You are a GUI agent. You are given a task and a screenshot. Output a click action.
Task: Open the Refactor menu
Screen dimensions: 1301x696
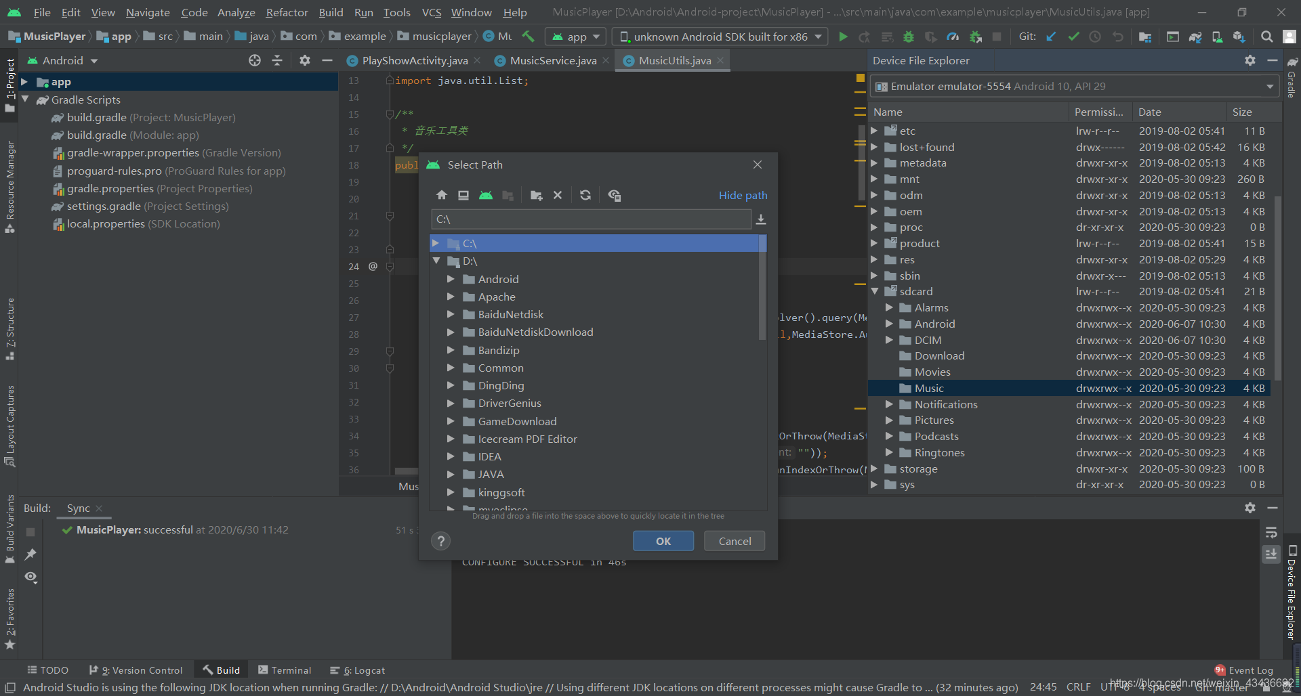tap(287, 12)
